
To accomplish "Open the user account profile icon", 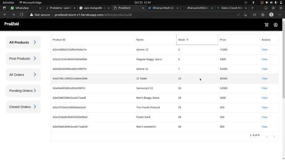I will coord(276,25).
